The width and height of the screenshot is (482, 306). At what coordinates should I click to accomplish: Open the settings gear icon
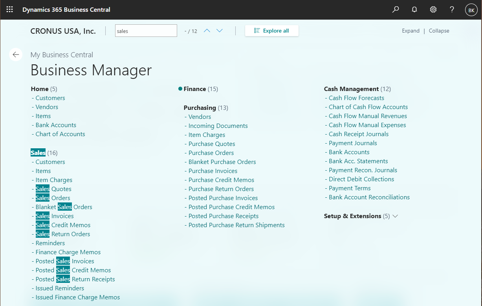pyautogui.click(x=433, y=9)
